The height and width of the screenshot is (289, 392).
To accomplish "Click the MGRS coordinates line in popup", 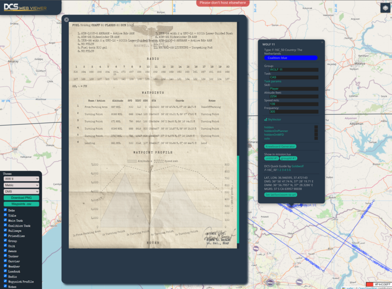I will [283, 189].
